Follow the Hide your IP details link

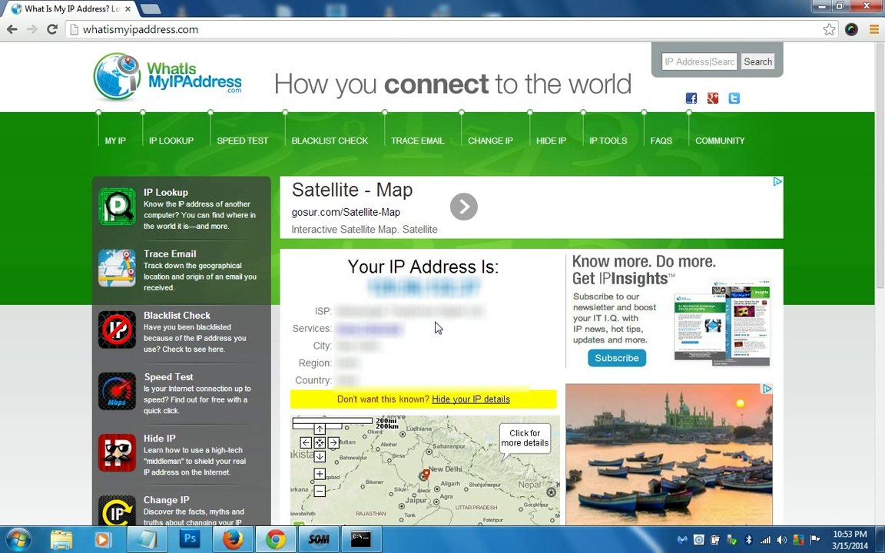pyautogui.click(x=471, y=399)
